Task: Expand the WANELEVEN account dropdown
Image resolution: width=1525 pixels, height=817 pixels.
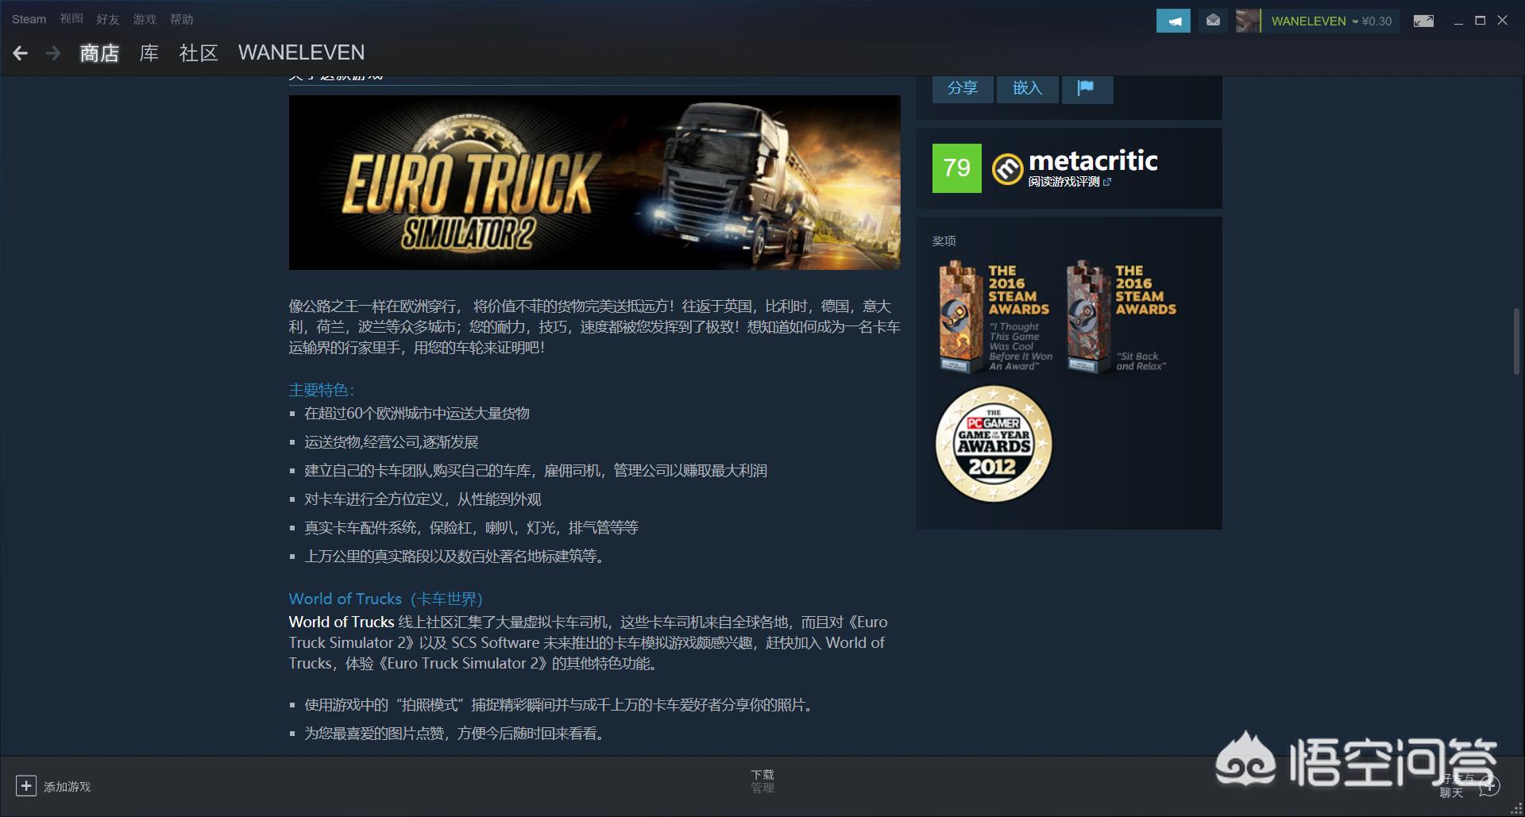Action: 1315,21
